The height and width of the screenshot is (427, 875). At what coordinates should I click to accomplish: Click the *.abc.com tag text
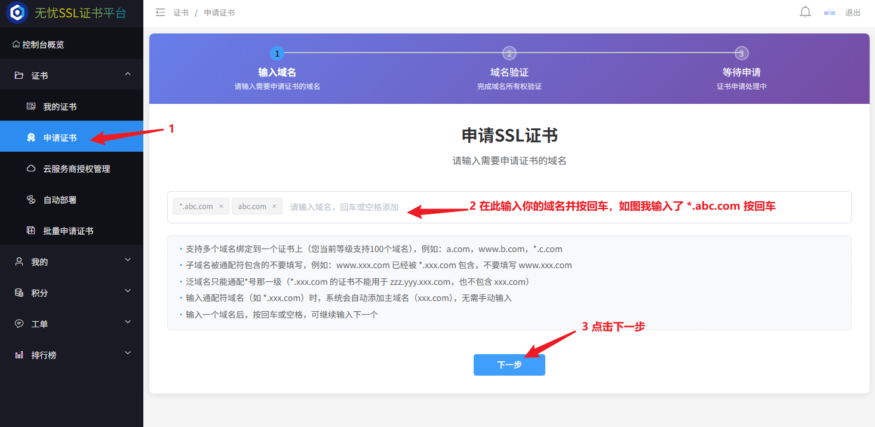tap(196, 206)
